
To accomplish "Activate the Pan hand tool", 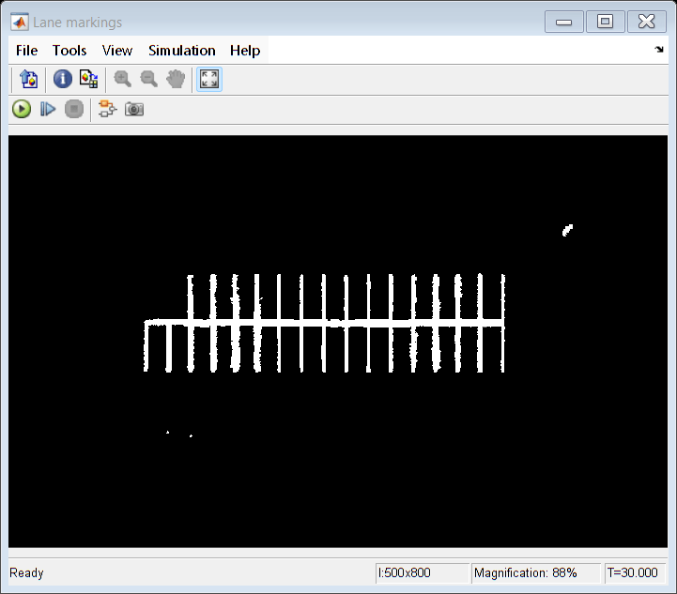I will tap(175, 80).
